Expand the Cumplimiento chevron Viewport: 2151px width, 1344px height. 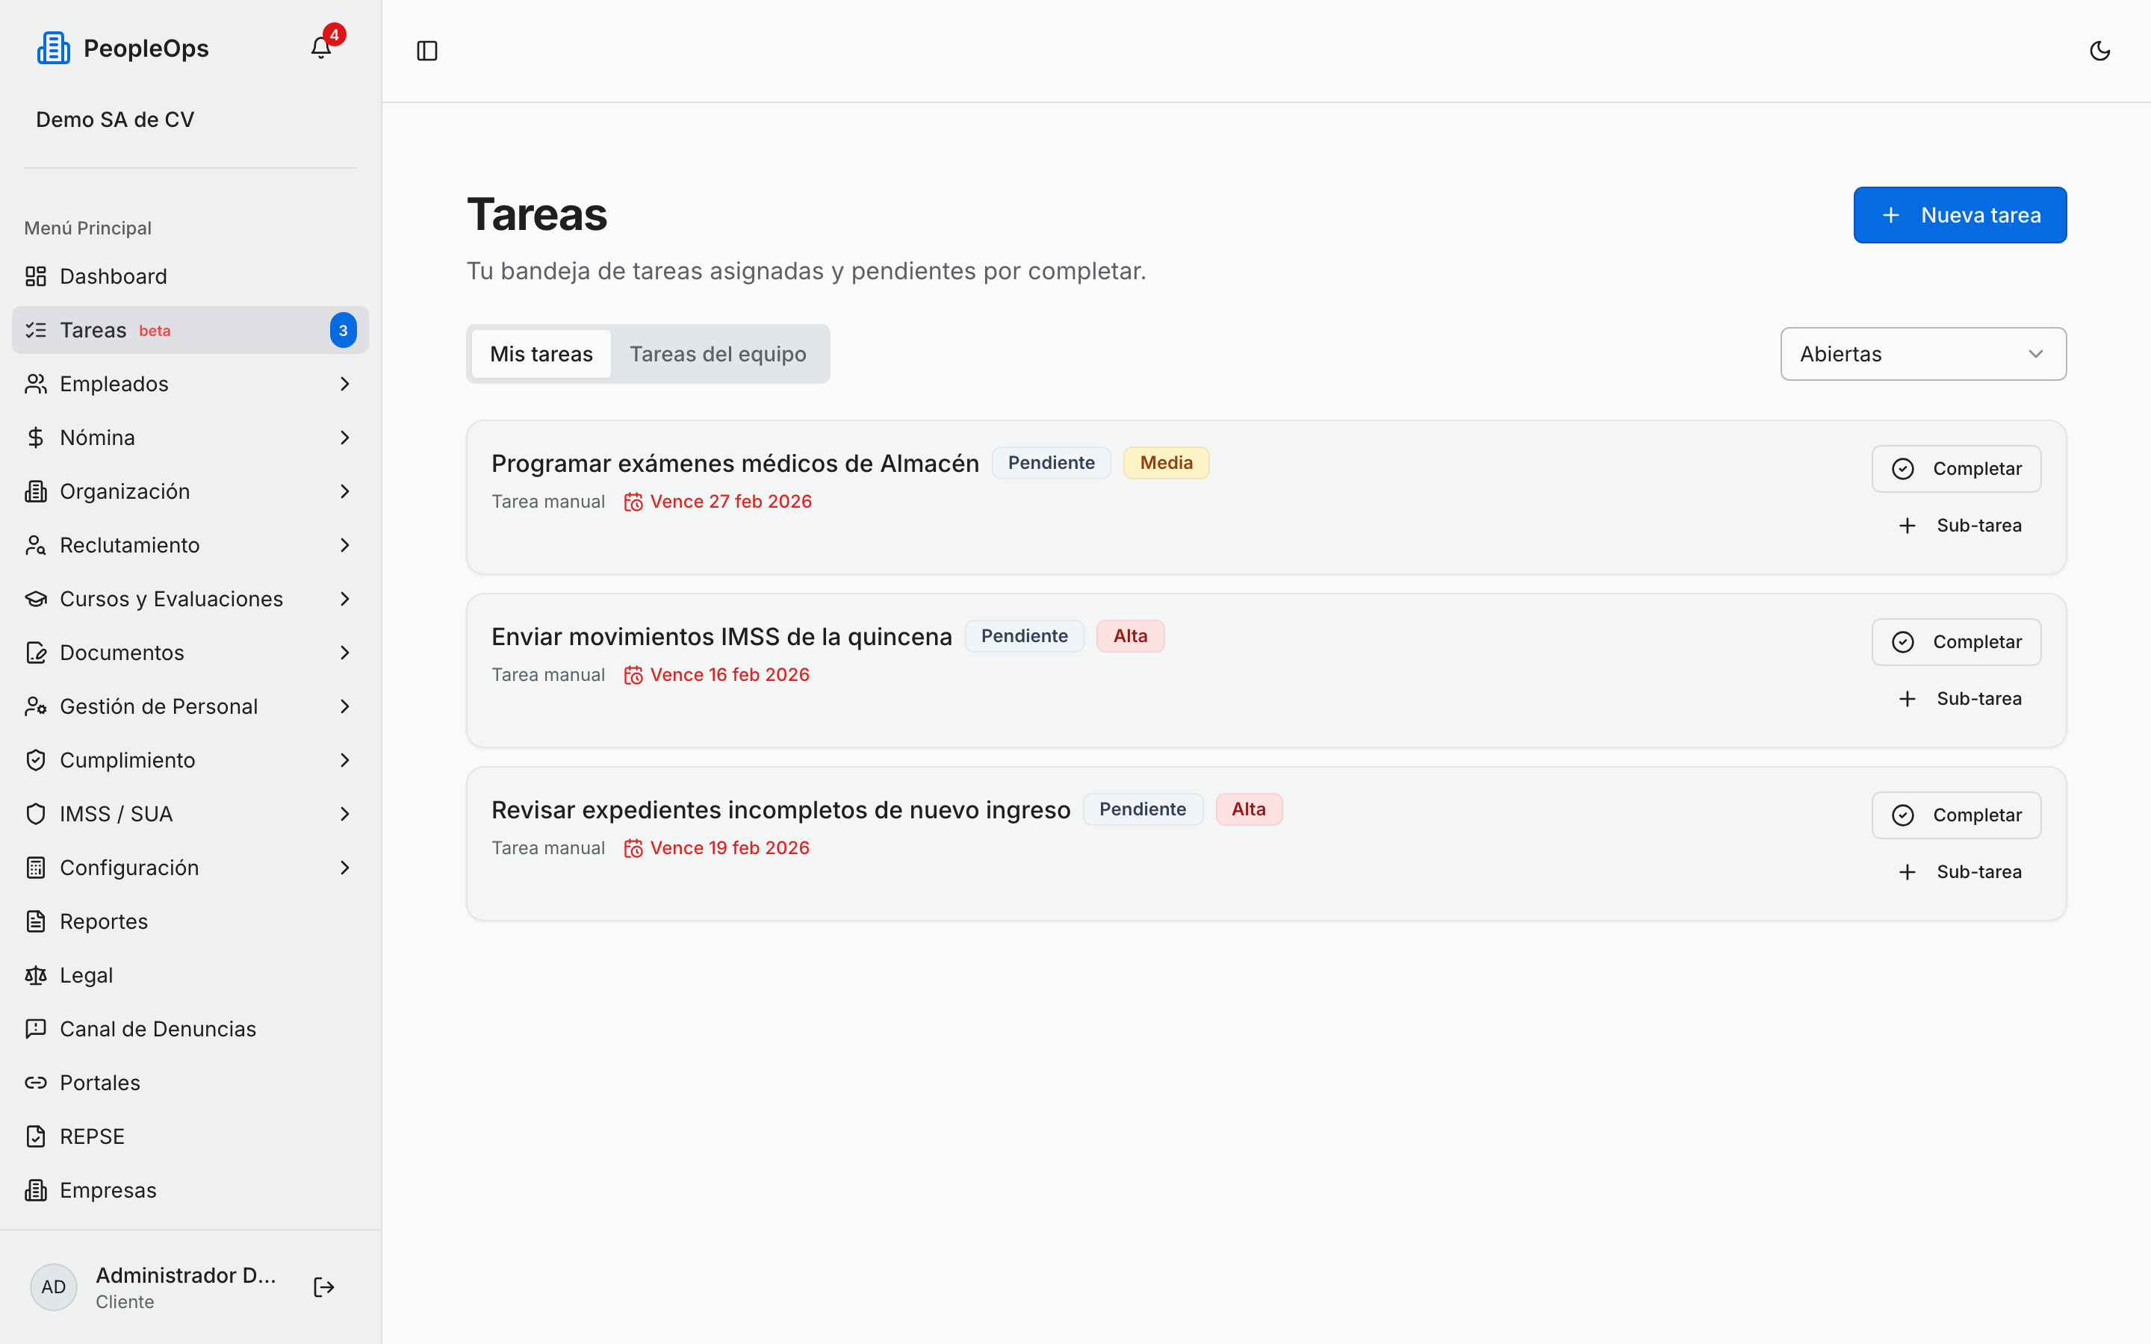(345, 760)
